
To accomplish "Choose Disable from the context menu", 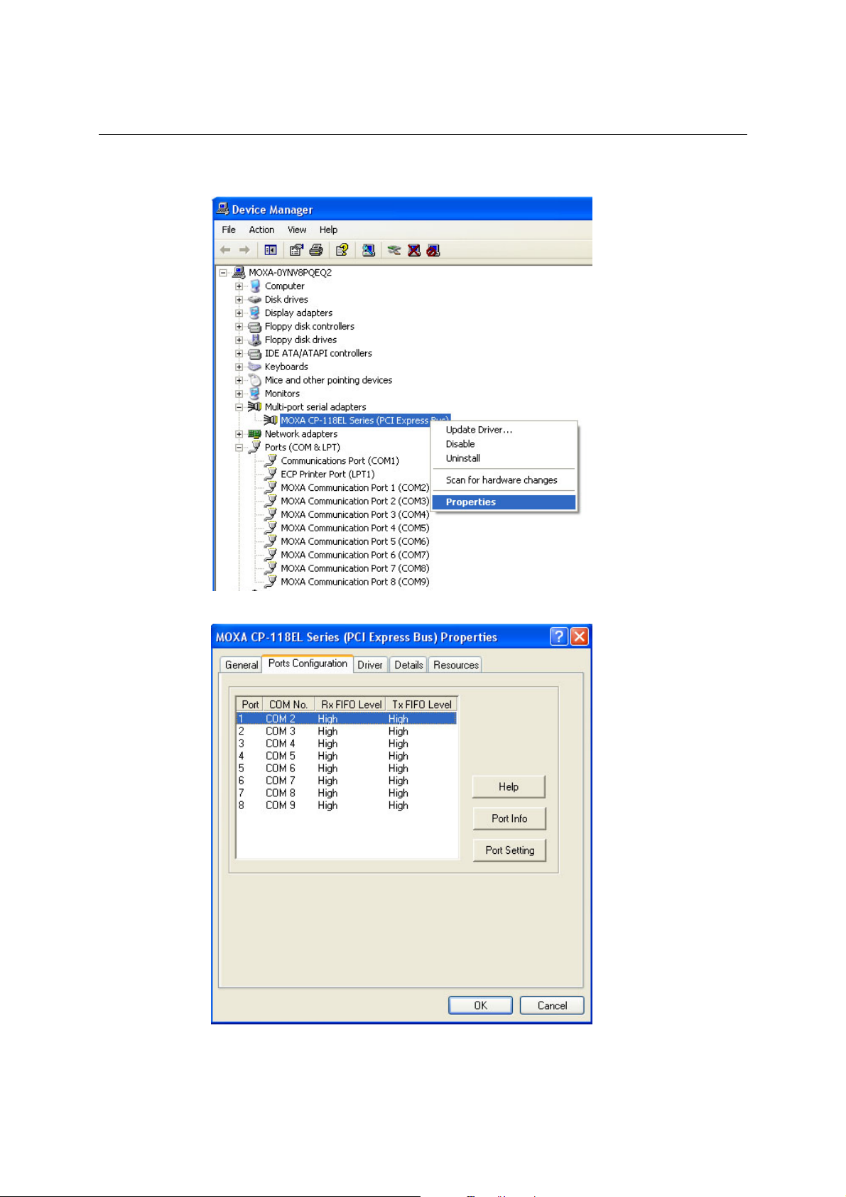I will pos(505,444).
